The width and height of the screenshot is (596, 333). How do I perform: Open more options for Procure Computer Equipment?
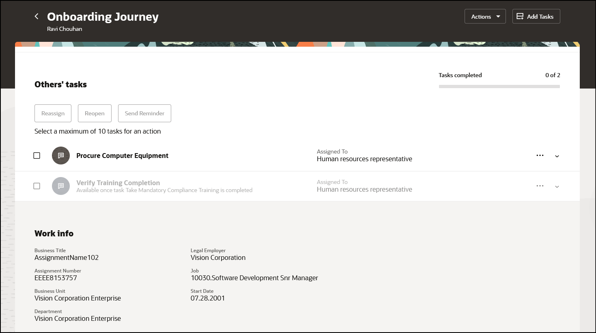pos(540,156)
